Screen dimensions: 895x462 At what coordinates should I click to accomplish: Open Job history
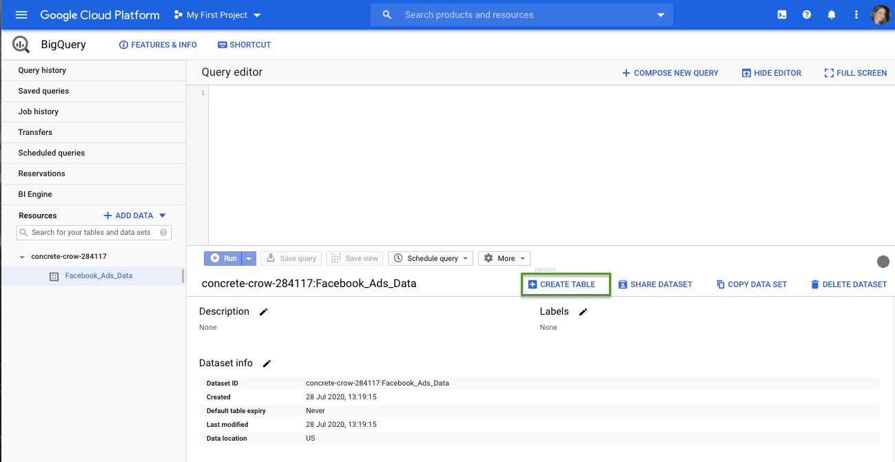point(93,112)
